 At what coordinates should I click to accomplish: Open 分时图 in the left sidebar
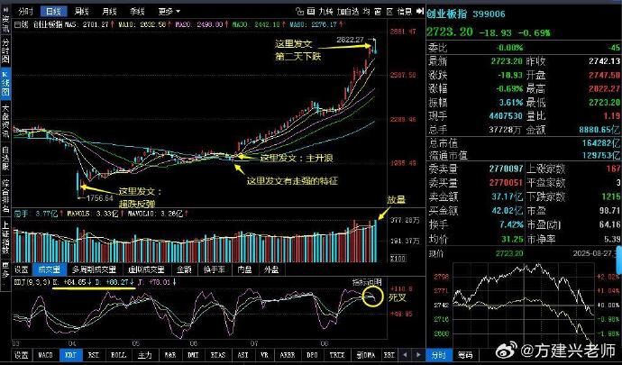[x=5, y=51]
